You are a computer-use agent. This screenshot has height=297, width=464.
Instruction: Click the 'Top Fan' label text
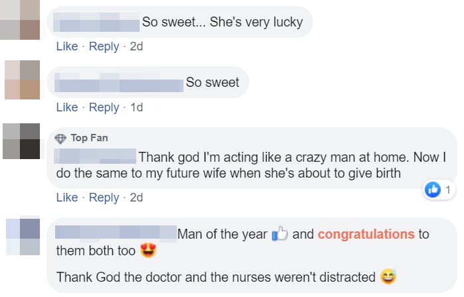tap(89, 139)
